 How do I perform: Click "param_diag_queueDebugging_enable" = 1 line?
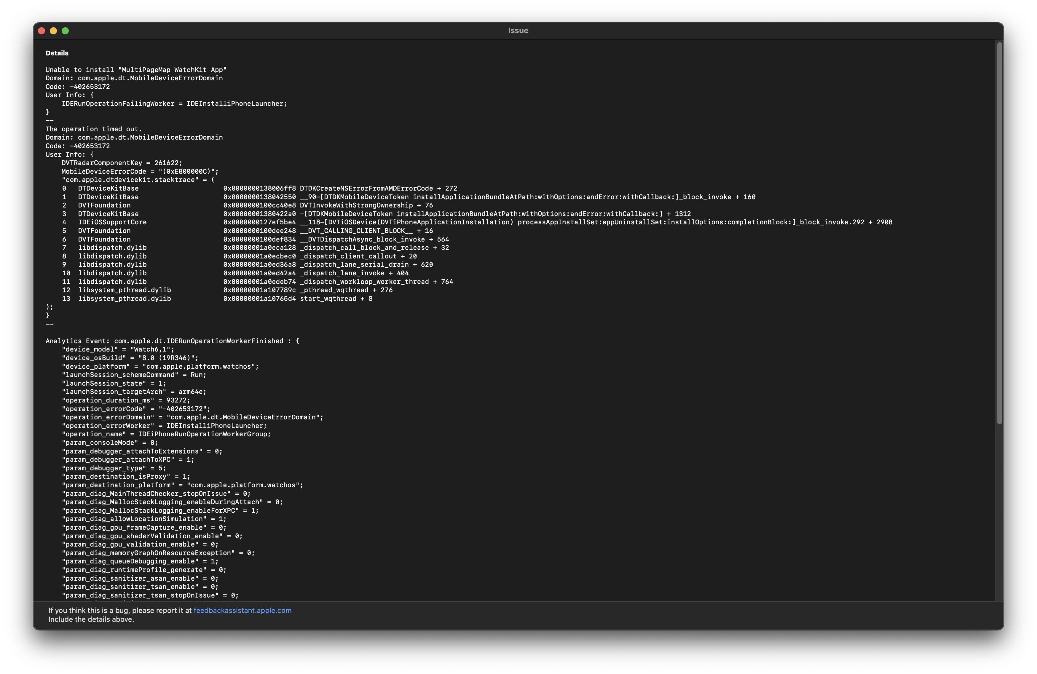pos(140,561)
